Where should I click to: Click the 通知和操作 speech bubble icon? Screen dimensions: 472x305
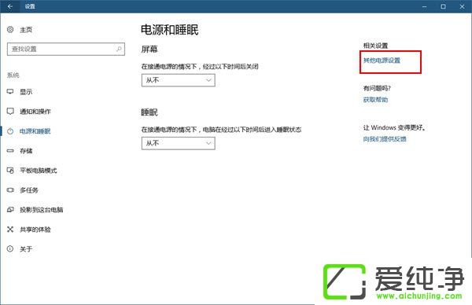click(x=10, y=112)
